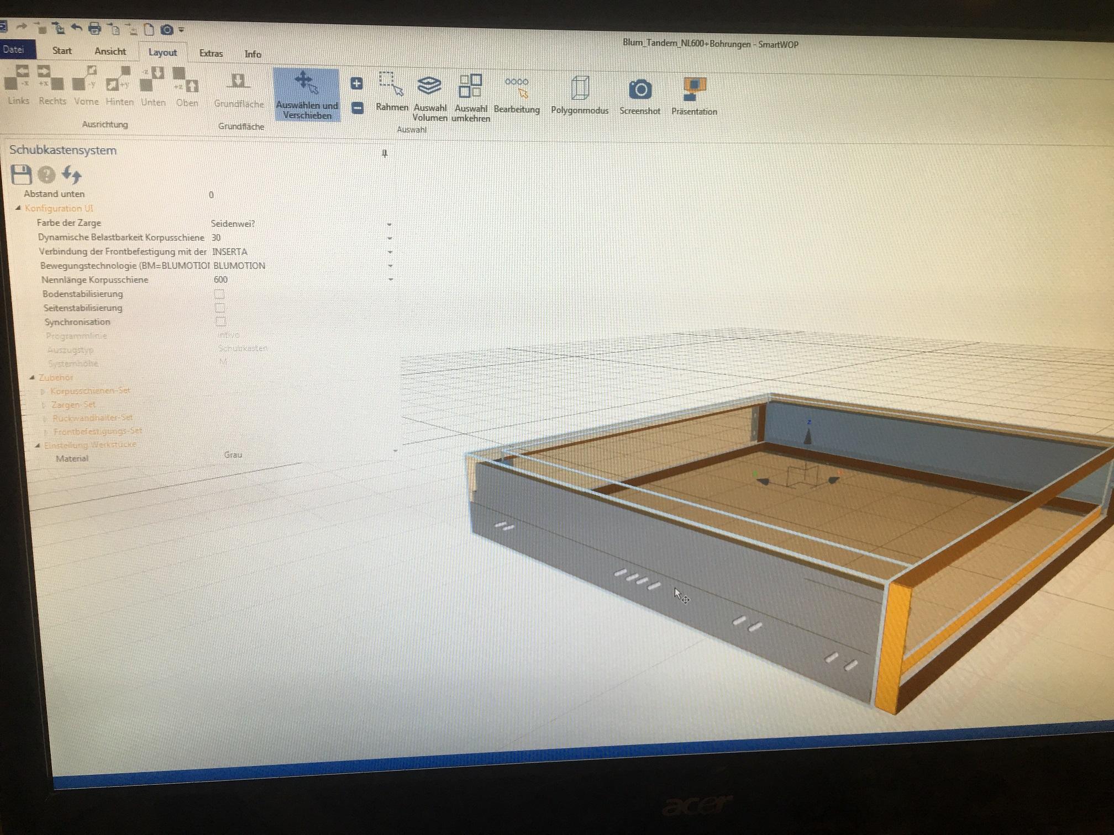The image size is (1114, 835).
Task: Toggle Seitenstabilisierung checkbox
Action: (x=220, y=308)
